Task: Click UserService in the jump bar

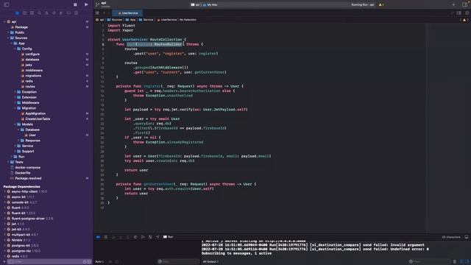Action: click(x=167, y=20)
